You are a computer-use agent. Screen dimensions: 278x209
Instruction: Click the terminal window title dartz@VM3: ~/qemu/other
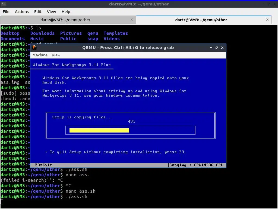point(139,4)
